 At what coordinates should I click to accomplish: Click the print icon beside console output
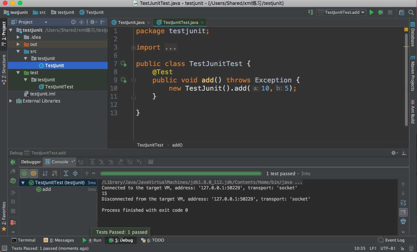pyautogui.click(x=403, y=221)
